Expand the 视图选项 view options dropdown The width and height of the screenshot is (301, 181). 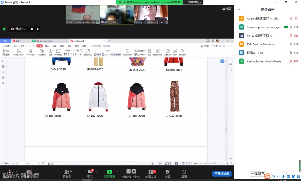point(195,2)
